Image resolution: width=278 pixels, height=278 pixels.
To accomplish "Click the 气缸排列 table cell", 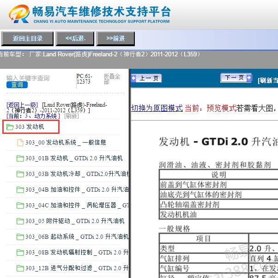I will (204, 259).
